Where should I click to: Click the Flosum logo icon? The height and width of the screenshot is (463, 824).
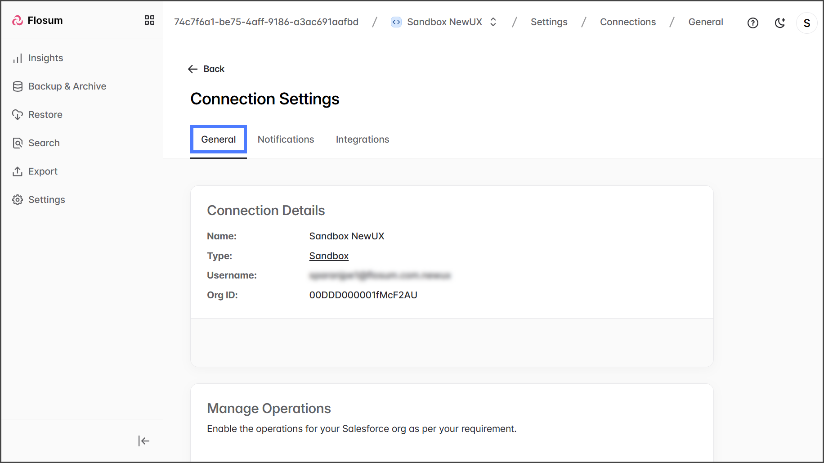pos(18,20)
